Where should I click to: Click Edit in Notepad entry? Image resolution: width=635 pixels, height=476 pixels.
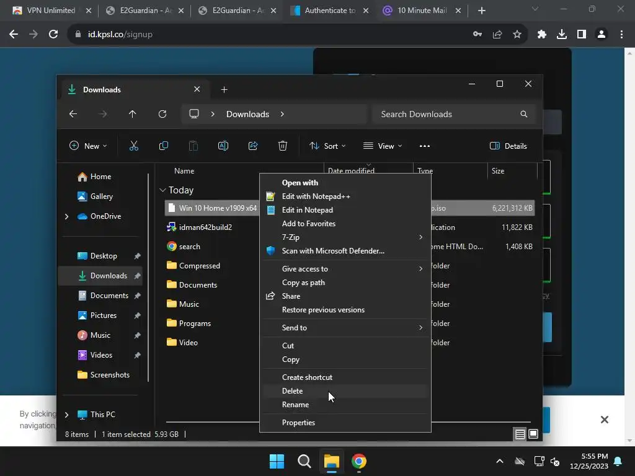click(x=345, y=210)
